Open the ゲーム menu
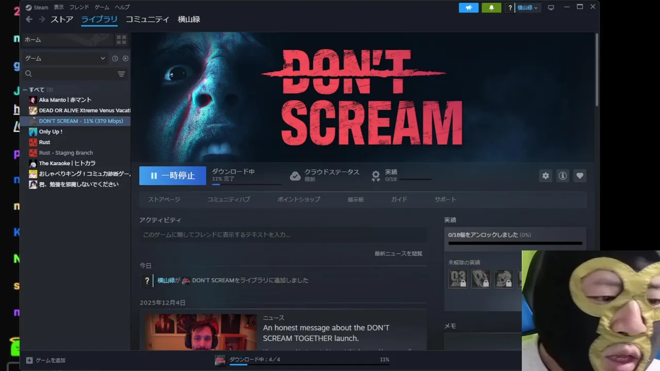Viewport: 660px width, 371px height. (102, 7)
